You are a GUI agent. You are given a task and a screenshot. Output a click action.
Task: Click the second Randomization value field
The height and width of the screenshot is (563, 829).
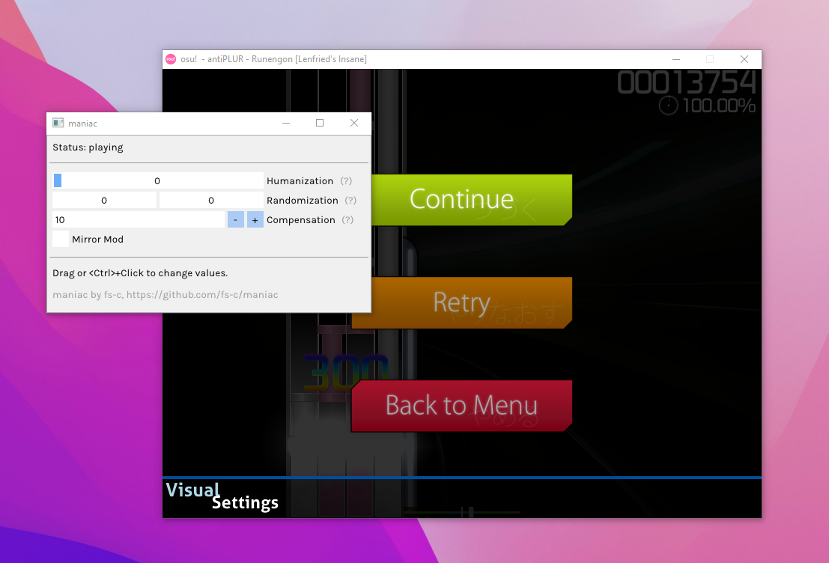(211, 201)
